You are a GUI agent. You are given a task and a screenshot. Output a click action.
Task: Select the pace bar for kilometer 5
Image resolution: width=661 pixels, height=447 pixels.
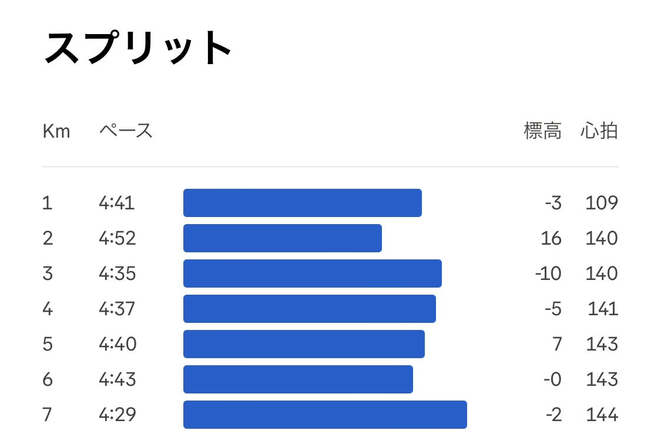click(x=304, y=344)
